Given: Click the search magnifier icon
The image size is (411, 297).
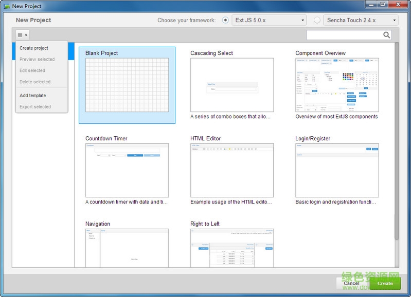Looking at the screenshot, I should (x=386, y=35).
